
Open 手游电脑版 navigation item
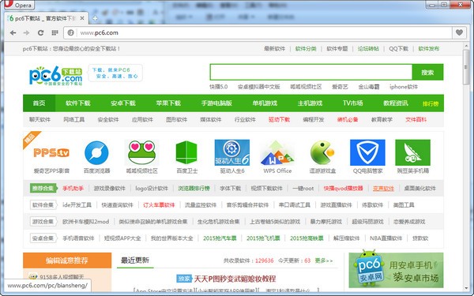point(216,103)
